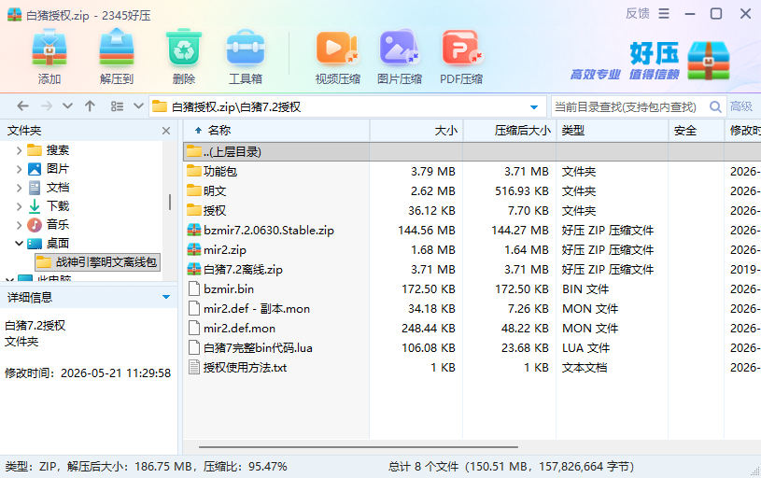Click the 白猪7.2离线.zip archive icon

point(194,269)
